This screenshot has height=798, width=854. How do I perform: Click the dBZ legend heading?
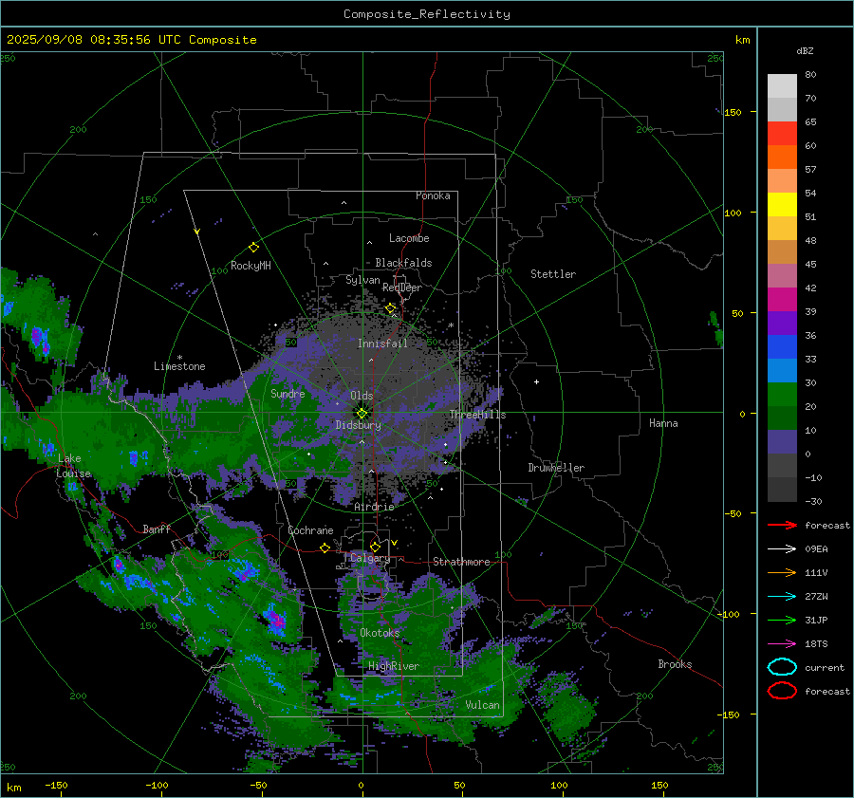coord(805,50)
